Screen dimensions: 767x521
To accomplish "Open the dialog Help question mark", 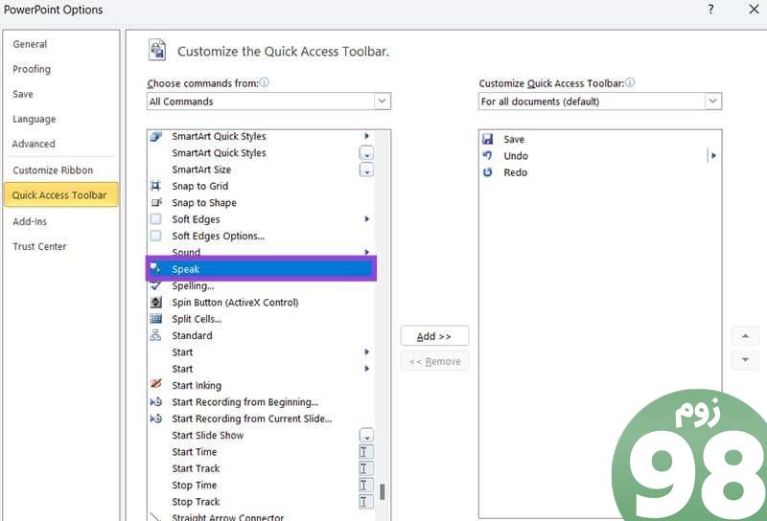I will (x=710, y=9).
